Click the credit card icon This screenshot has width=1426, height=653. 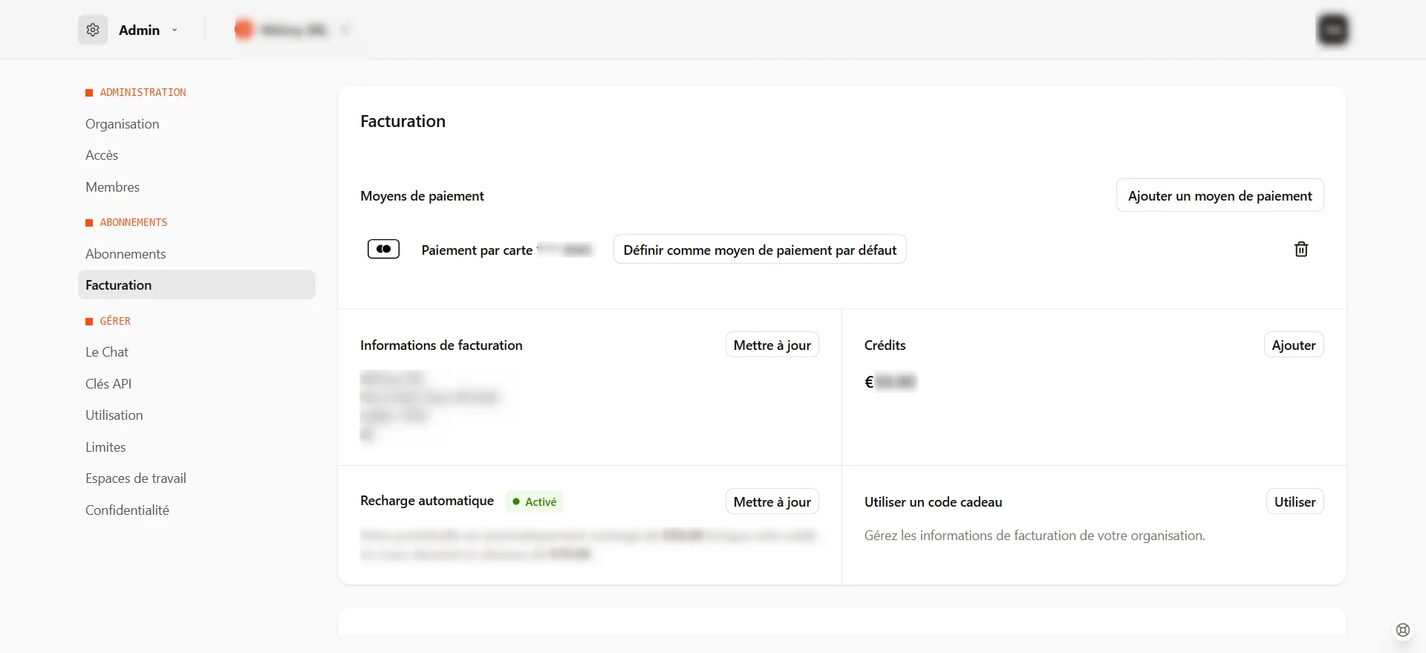pos(383,250)
